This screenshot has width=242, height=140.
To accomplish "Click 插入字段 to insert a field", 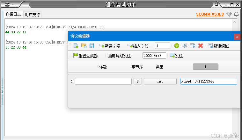I will (138, 46).
